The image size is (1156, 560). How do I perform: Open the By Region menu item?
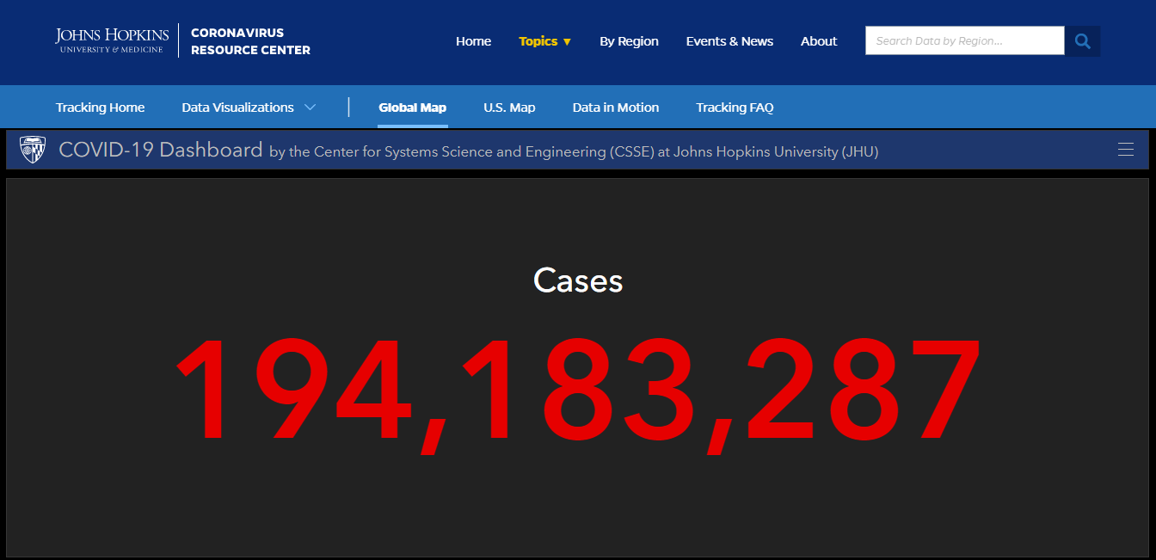[629, 41]
